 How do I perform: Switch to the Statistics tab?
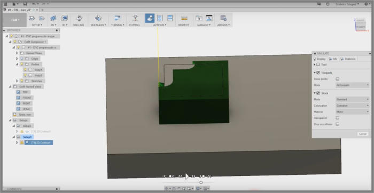(x=348, y=59)
